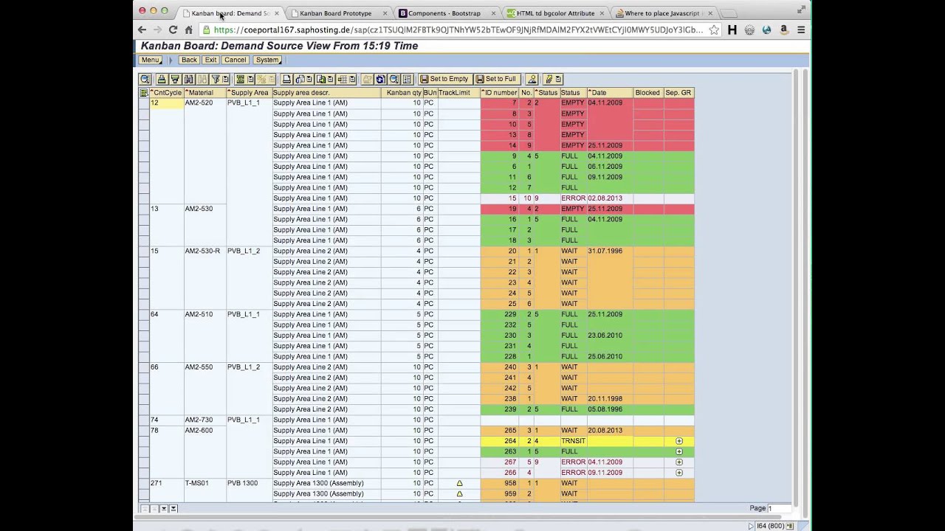The image size is (945, 531).
Task: Click the Cancel button
Action: click(235, 60)
